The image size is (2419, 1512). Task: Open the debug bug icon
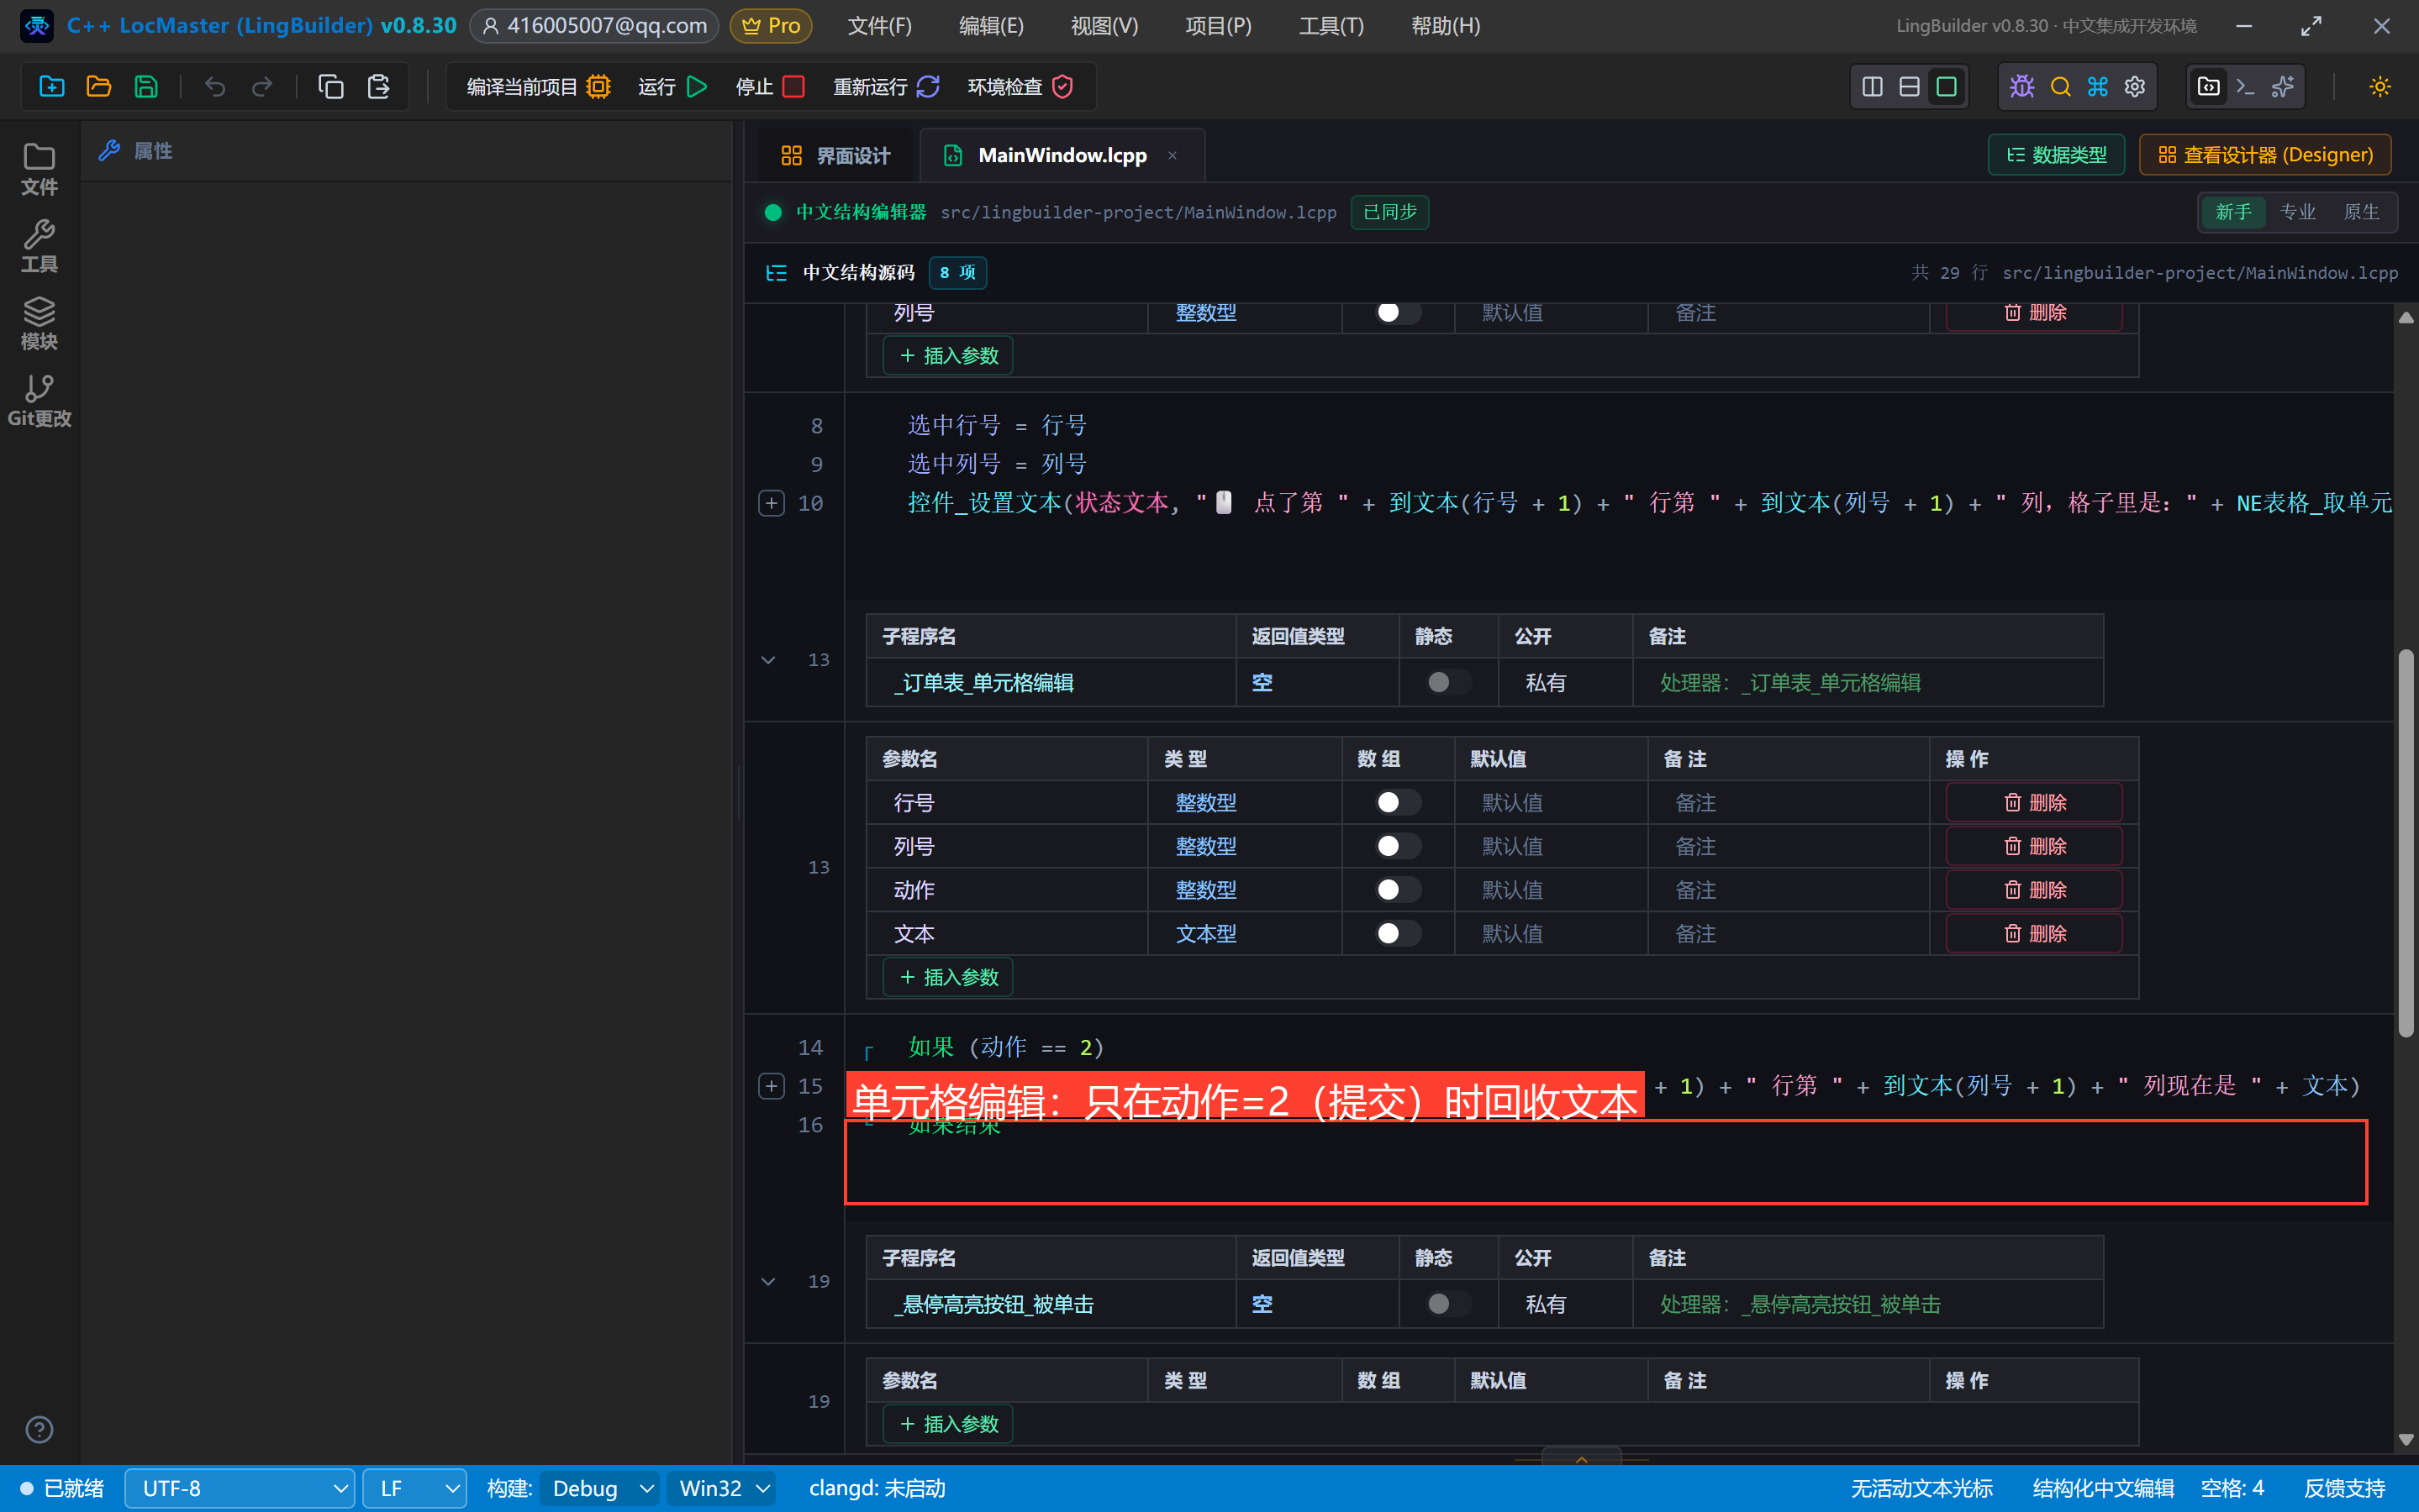pos(2021,87)
